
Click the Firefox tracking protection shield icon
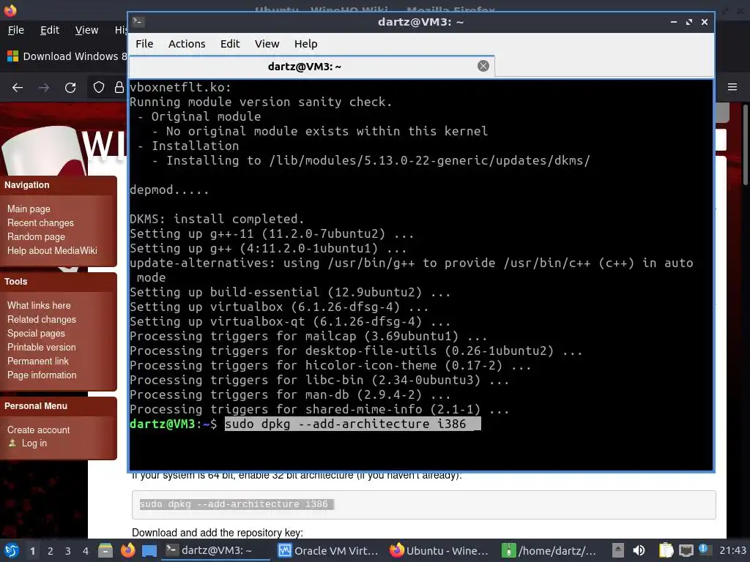click(x=99, y=88)
